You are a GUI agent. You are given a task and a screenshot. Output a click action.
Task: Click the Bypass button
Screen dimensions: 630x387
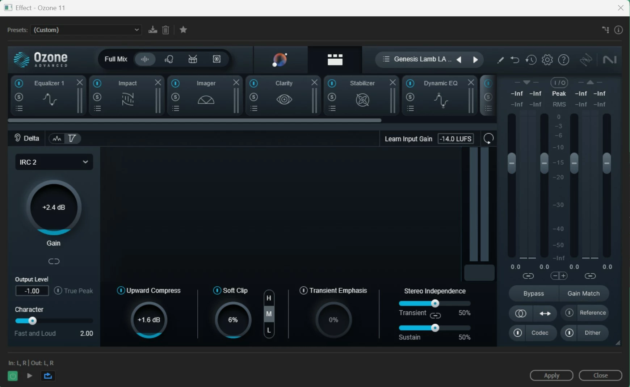534,293
